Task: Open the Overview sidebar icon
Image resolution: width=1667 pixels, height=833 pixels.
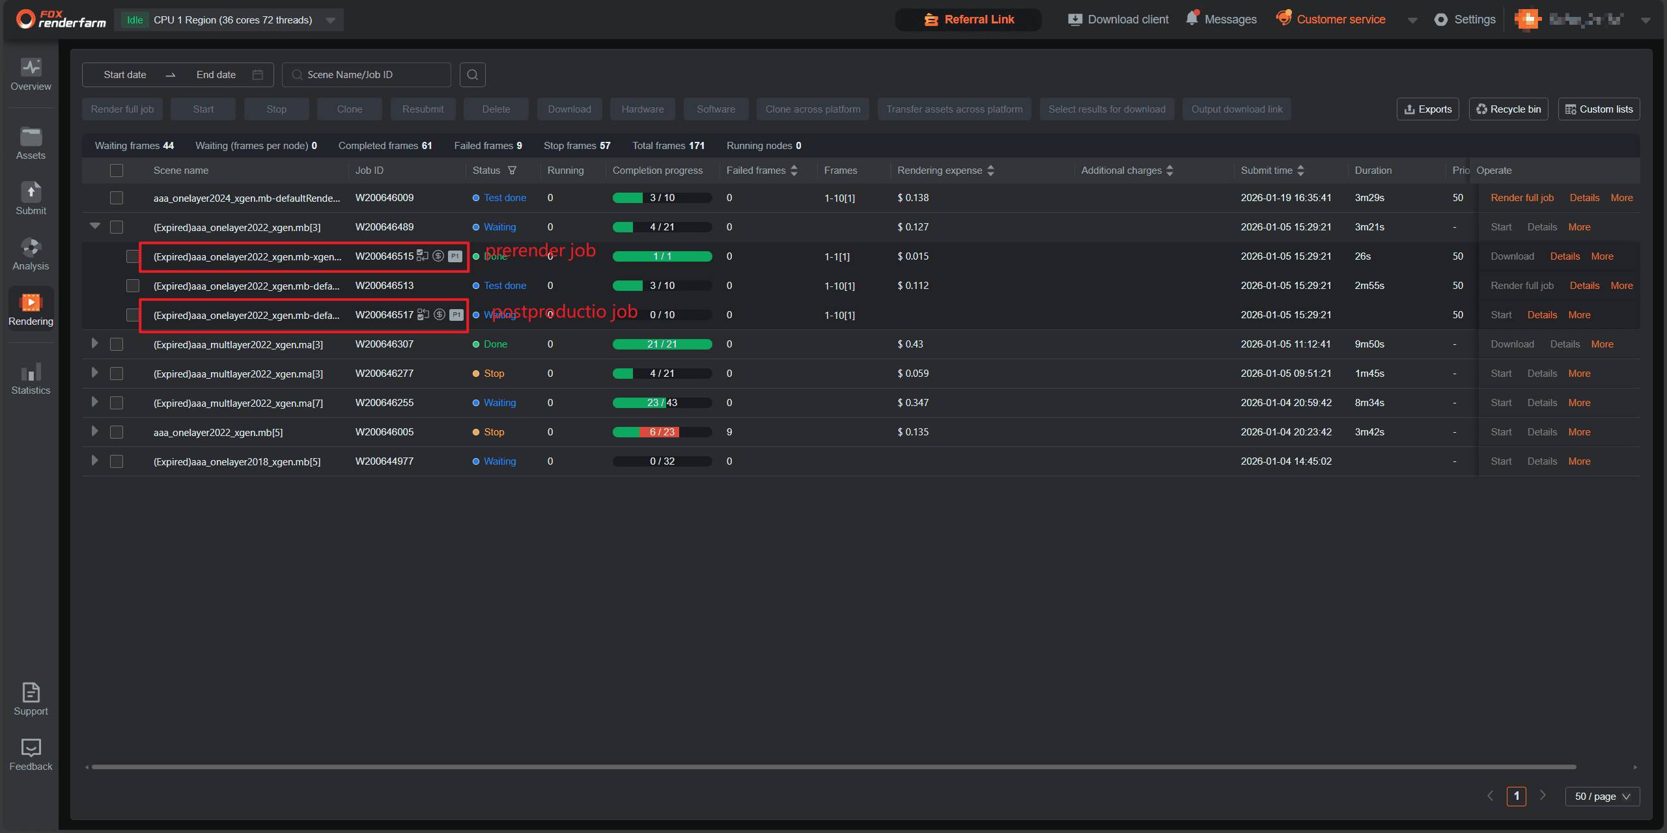Action: pos(31,68)
